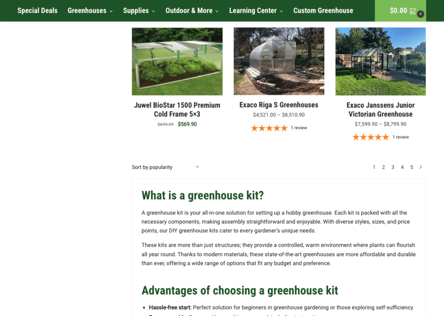
Task: Open the Sort by popularity dropdown
Action: [166, 167]
